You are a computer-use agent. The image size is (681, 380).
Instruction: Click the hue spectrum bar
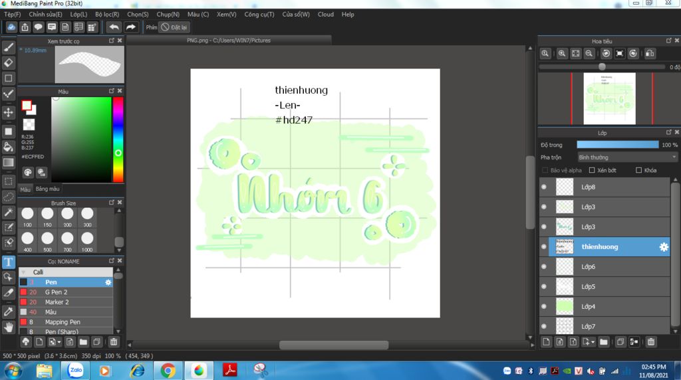coord(118,140)
